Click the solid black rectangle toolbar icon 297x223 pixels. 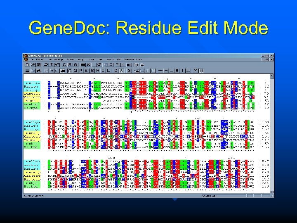click(x=83, y=65)
